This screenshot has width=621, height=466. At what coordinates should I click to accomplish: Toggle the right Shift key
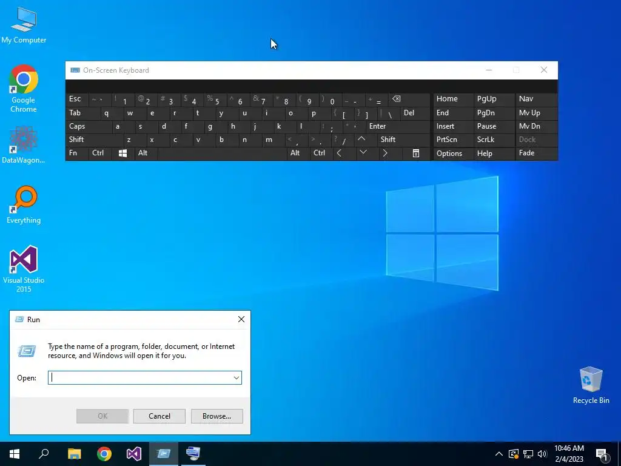coord(403,140)
